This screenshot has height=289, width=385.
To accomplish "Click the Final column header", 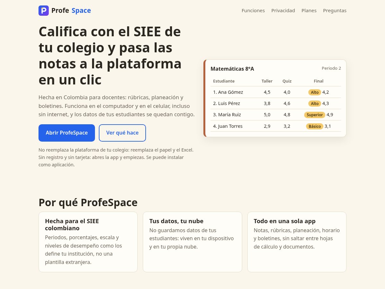I will tap(319, 81).
